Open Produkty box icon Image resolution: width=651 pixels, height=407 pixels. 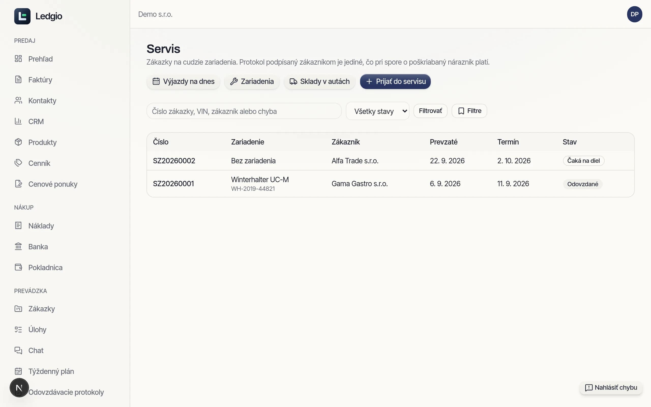pos(18,142)
